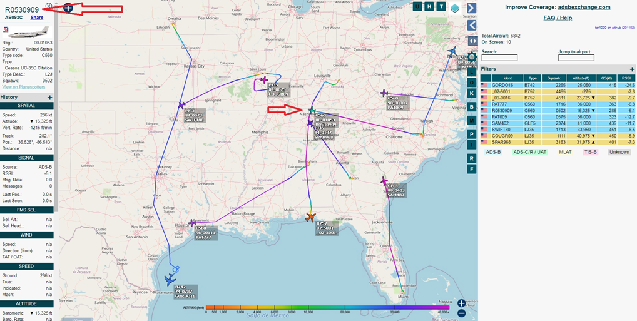Expand the Filters section
The height and width of the screenshot is (321, 637).
point(632,69)
